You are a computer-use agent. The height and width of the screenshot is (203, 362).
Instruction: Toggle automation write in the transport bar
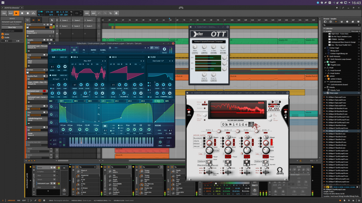[x=33, y=13]
